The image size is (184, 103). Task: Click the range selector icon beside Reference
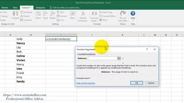click(119, 58)
